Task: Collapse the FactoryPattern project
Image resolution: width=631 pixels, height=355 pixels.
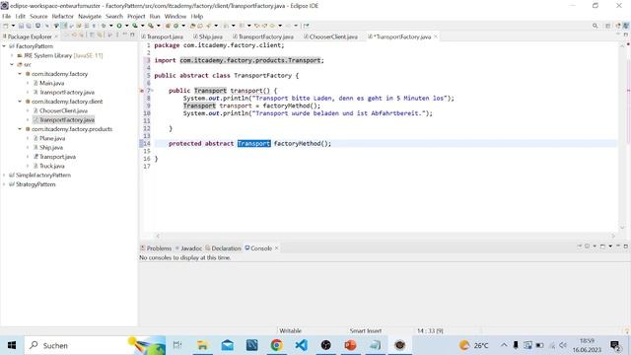Action: coord(4,46)
